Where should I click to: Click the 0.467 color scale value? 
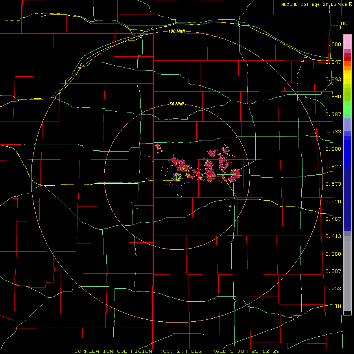333,219
